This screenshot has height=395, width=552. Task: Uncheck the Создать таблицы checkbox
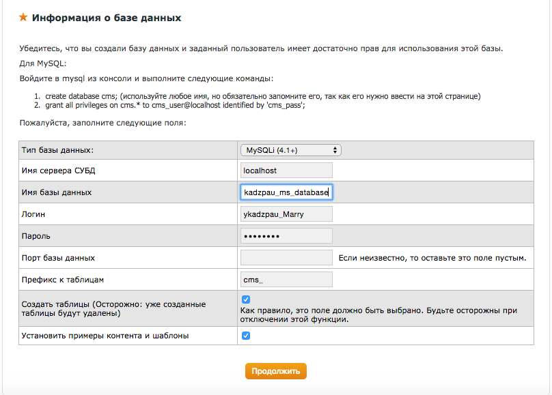coord(246,299)
